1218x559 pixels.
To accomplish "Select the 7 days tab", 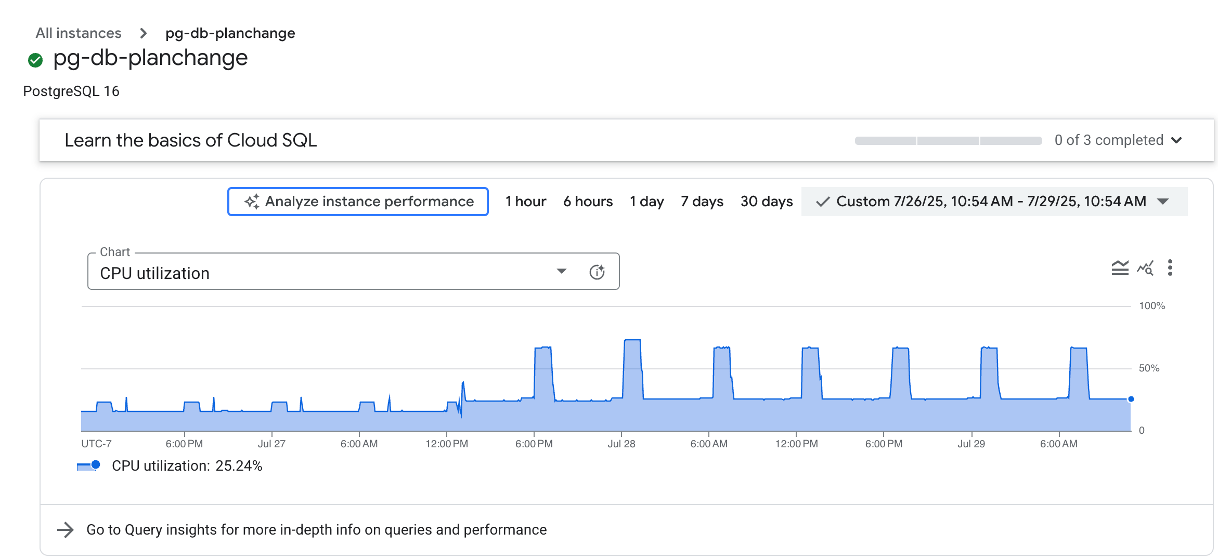I will (x=702, y=202).
